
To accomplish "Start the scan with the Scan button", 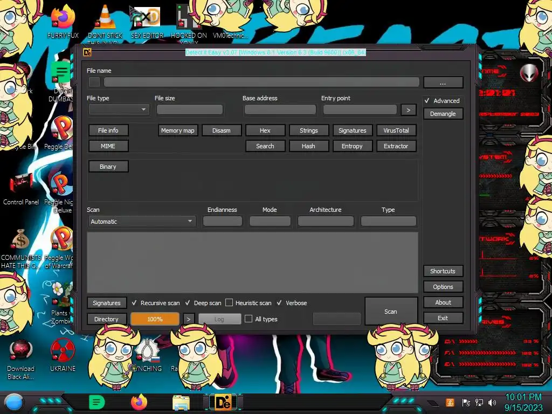I will 391,311.
